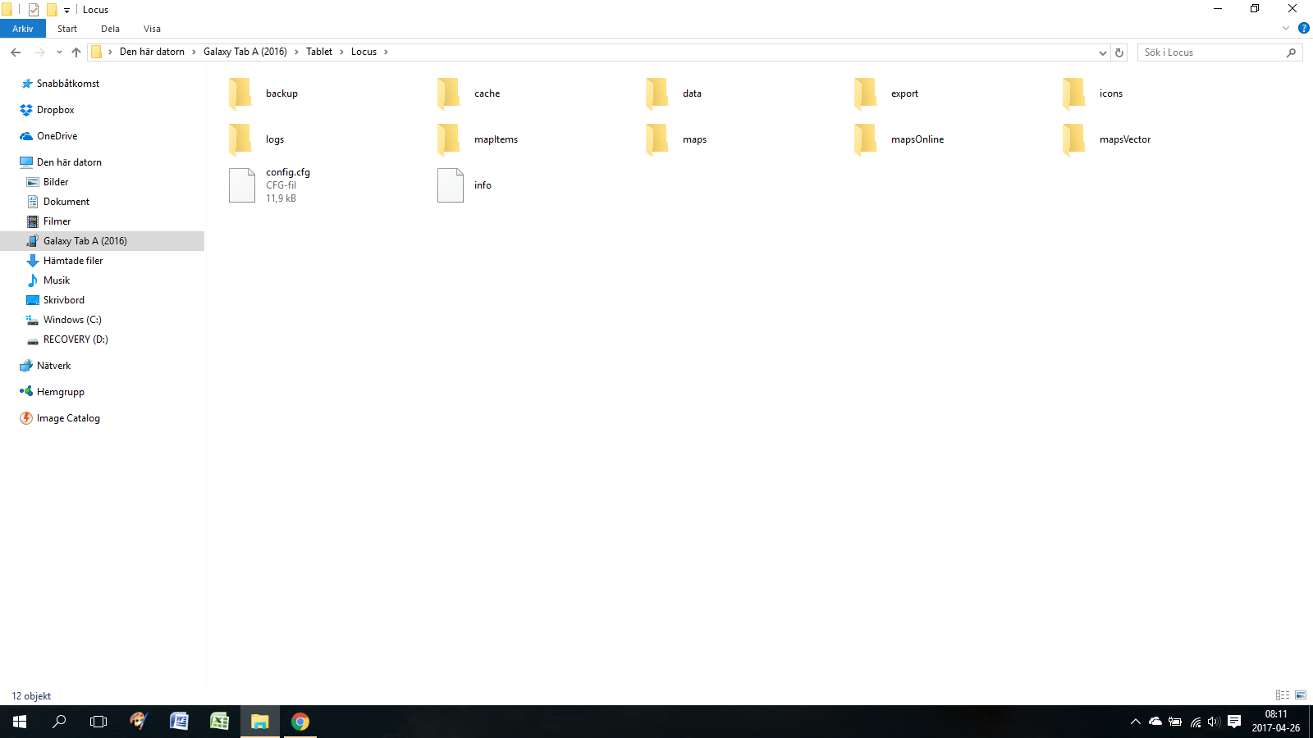Screen dimensions: 1313x738
Task: Click the Back navigation arrow
Action: [16, 52]
